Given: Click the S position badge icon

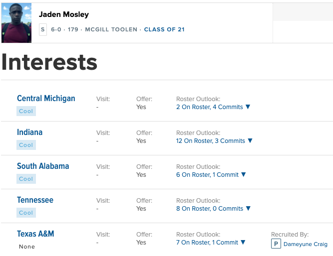Looking at the screenshot, I should coord(42,29).
